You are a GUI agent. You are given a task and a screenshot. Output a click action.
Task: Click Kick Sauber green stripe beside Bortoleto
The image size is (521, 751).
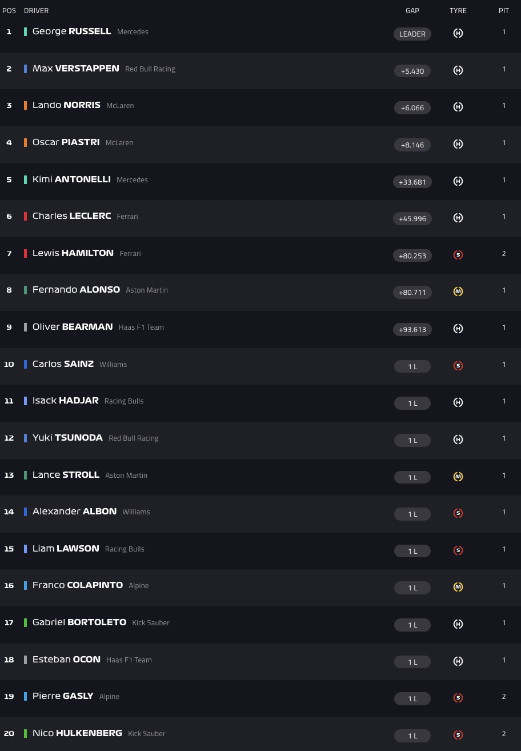25,622
